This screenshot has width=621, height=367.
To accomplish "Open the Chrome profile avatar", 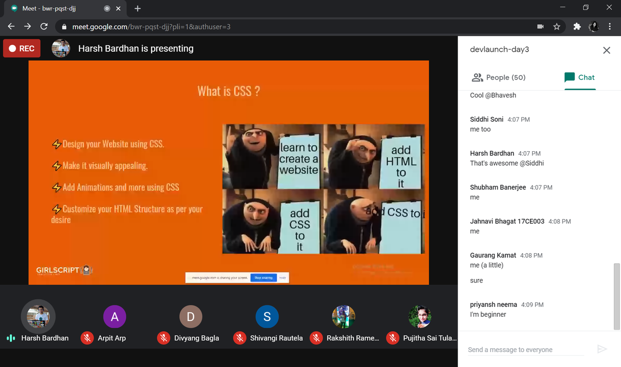I will pos(594,26).
